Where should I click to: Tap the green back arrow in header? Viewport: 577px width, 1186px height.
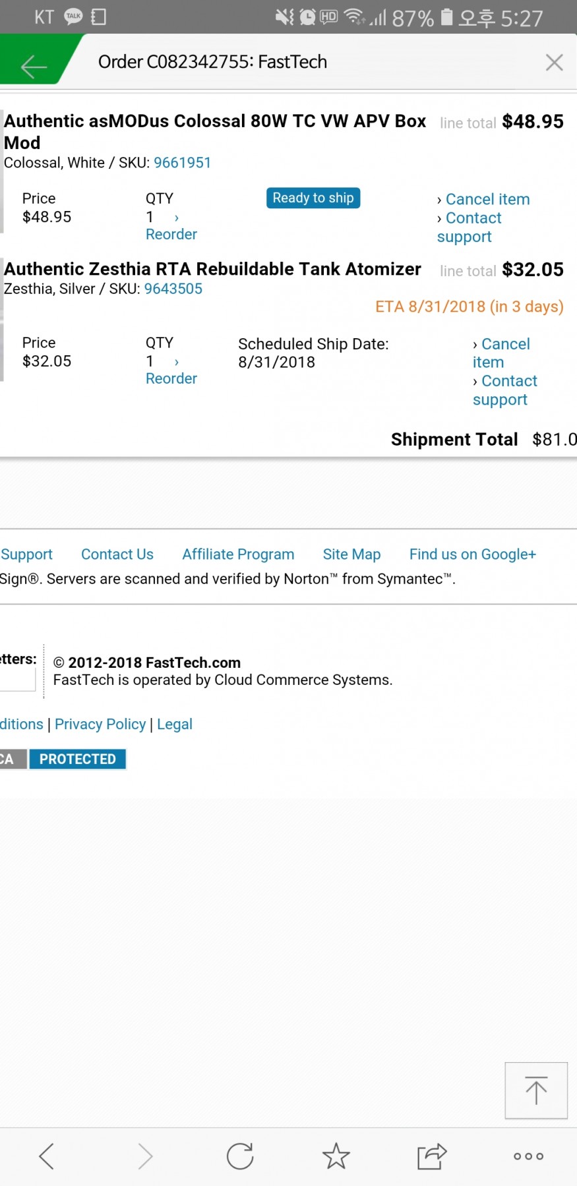tap(33, 67)
